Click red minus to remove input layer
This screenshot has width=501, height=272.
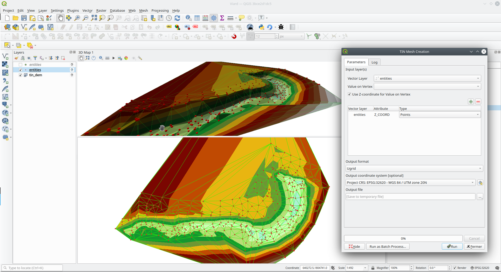click(478, 102)
